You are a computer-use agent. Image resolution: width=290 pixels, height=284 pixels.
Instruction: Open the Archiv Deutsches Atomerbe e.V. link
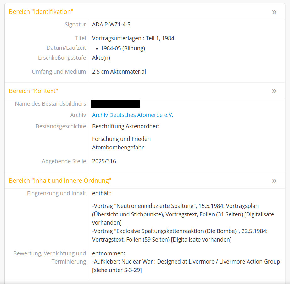click(x=132, y=115)
